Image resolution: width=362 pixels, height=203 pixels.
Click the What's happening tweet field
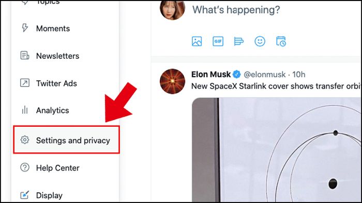pos(236,10)
